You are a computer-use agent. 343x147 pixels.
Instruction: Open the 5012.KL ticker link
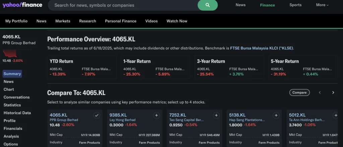point(297,115)
